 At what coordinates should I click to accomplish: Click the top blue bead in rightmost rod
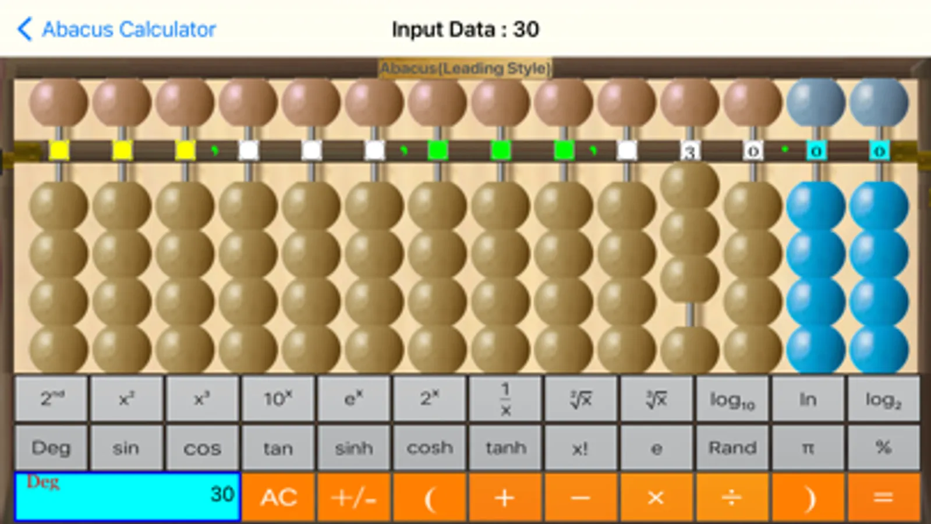[x=879, y=205]
